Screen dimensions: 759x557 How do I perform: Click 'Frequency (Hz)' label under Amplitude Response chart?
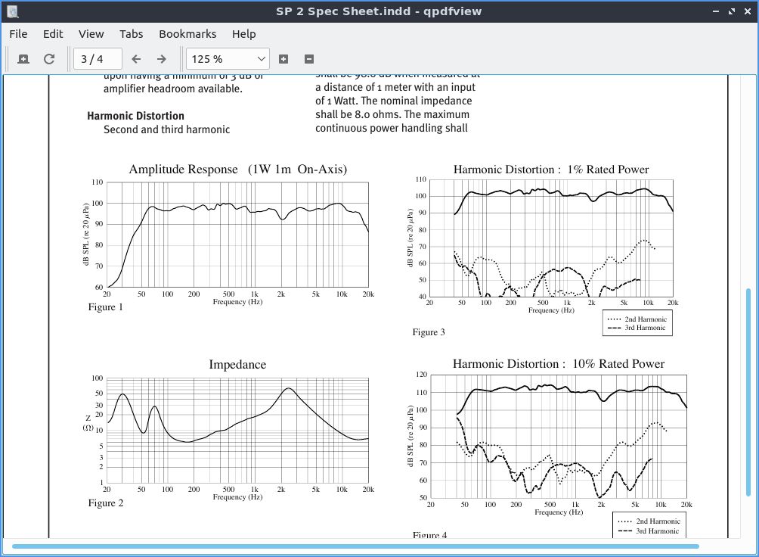pyautogui.click(x=237, y=301)
